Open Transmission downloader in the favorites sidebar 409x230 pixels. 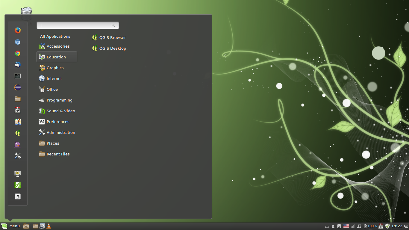click(18, 110)
